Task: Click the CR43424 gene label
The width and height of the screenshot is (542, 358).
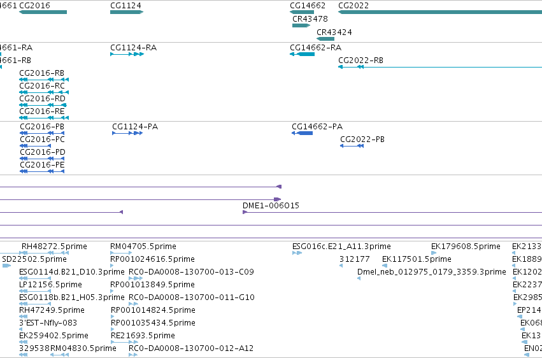Action: 334,32
